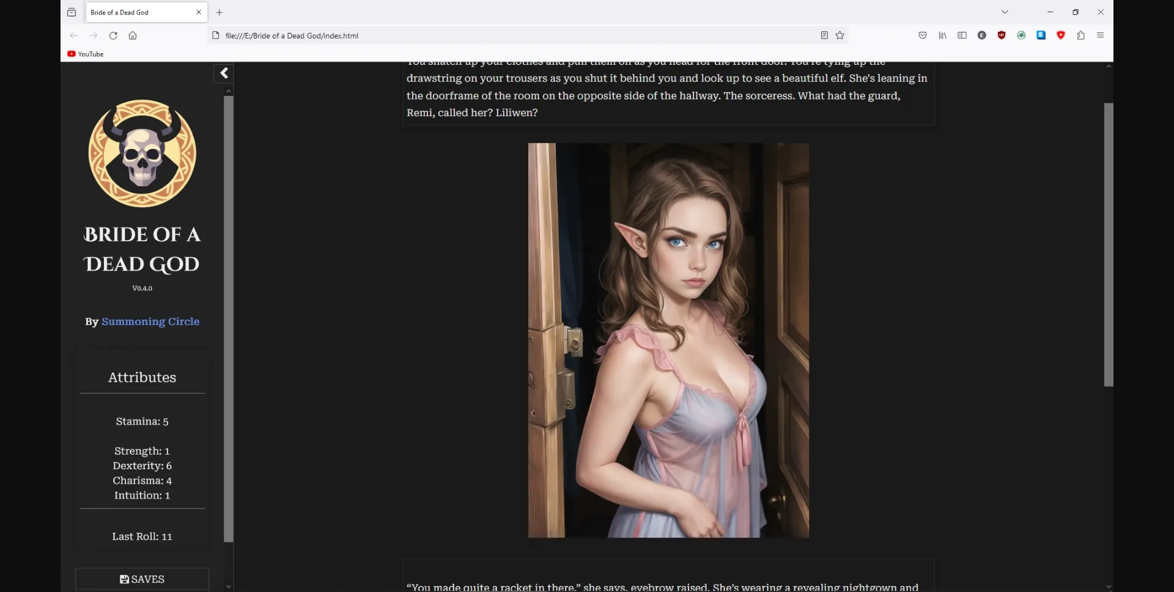
Task: Click the uBlock Origin shield icon
Action: pos(1002,35)
